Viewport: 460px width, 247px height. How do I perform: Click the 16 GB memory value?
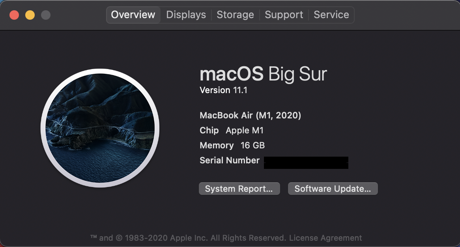(252, 145)
